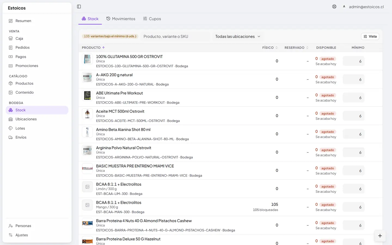Click the Ajustes sliders icon
This screenshot has height=245, width=392.
pyautogui.click(x=11, y=235)
